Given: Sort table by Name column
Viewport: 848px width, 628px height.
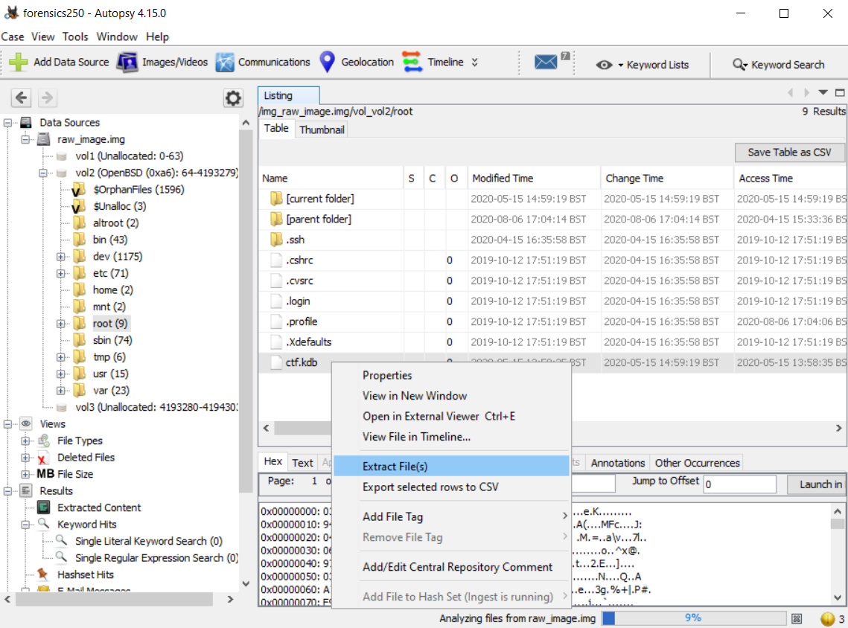Looking at the screenshot, I should point(331,179).
